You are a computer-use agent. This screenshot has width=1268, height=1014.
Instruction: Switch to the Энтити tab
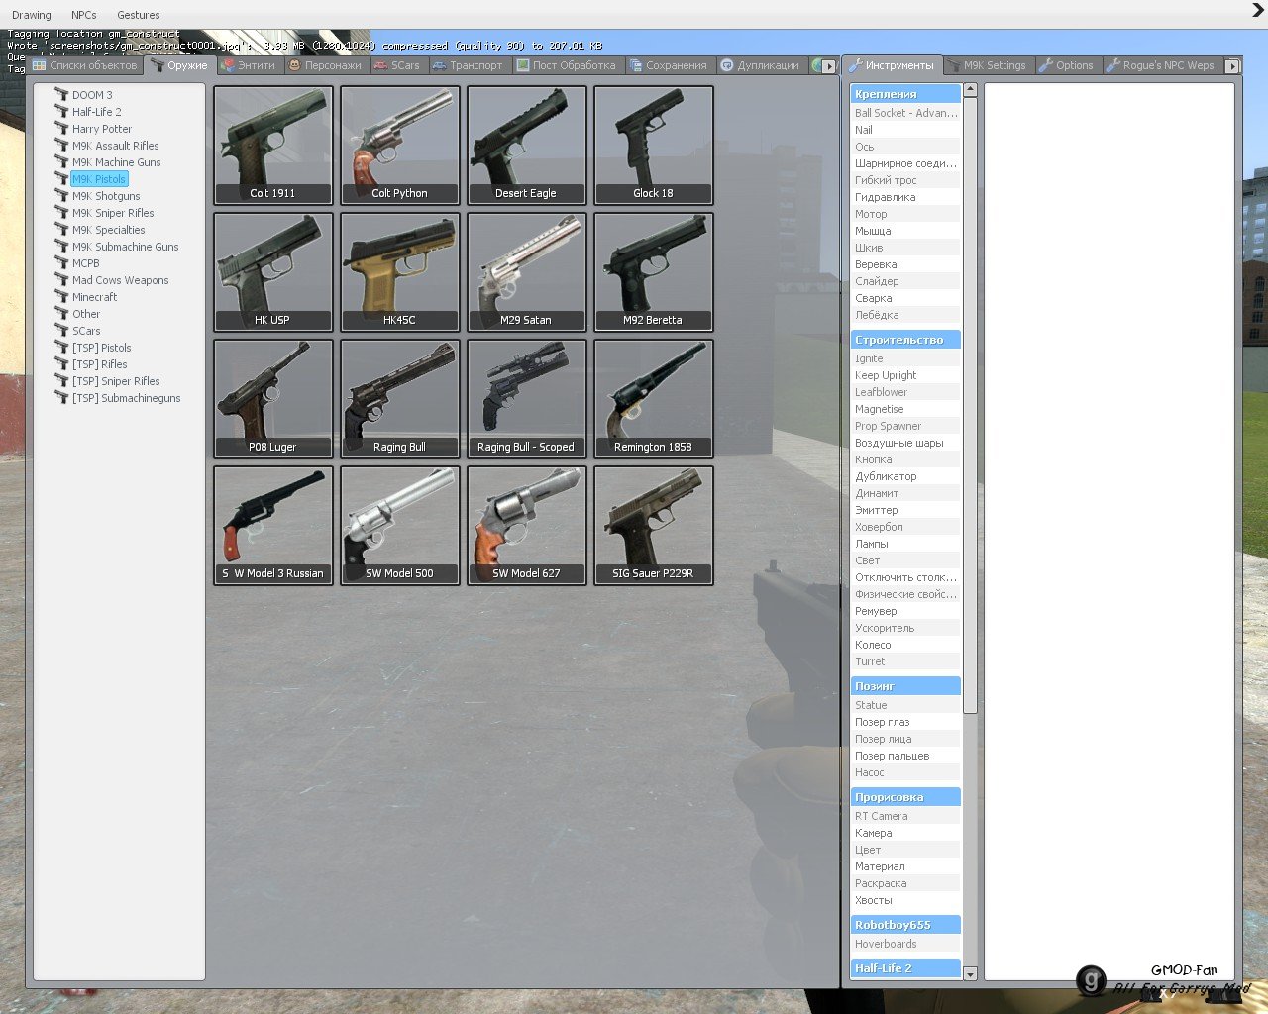click(x=250, y=65)
